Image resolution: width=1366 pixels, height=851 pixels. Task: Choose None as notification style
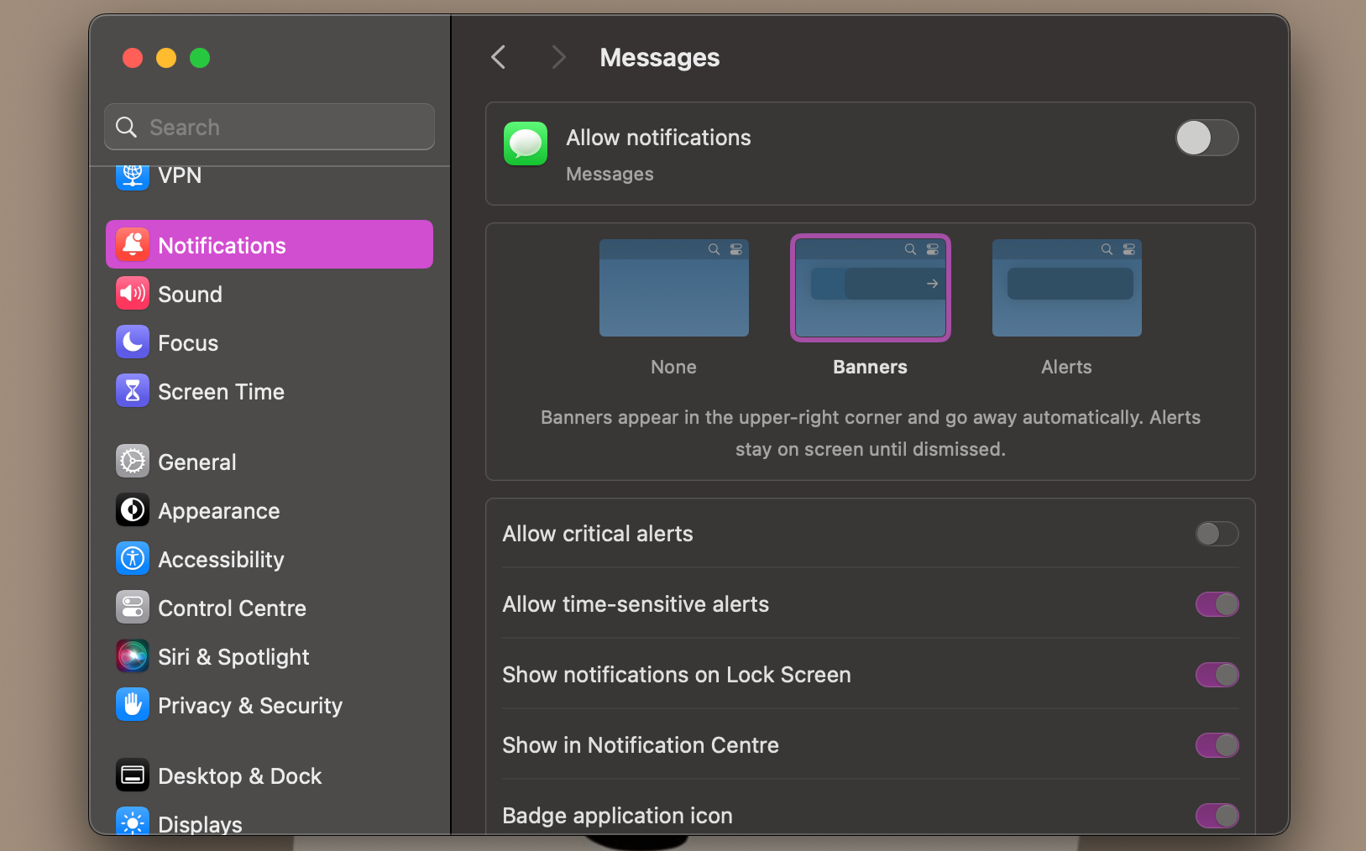(x=673, y=288)
